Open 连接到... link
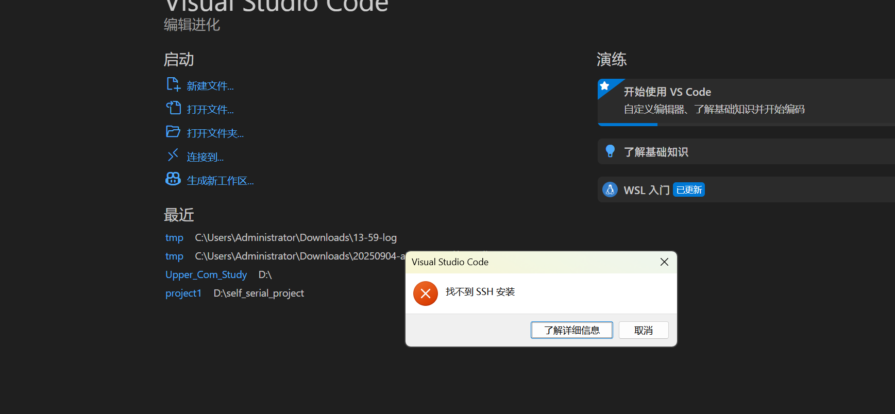The height and width of the screenshot is (414, 895). (205, 157)
